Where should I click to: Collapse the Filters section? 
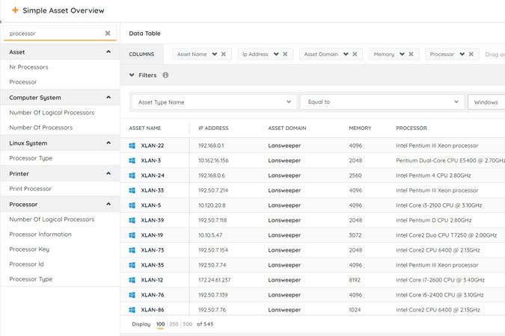click(132, 75)
